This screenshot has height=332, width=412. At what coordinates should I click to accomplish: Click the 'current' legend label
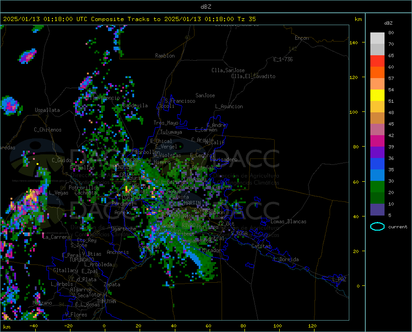click(x=398, y=227)
